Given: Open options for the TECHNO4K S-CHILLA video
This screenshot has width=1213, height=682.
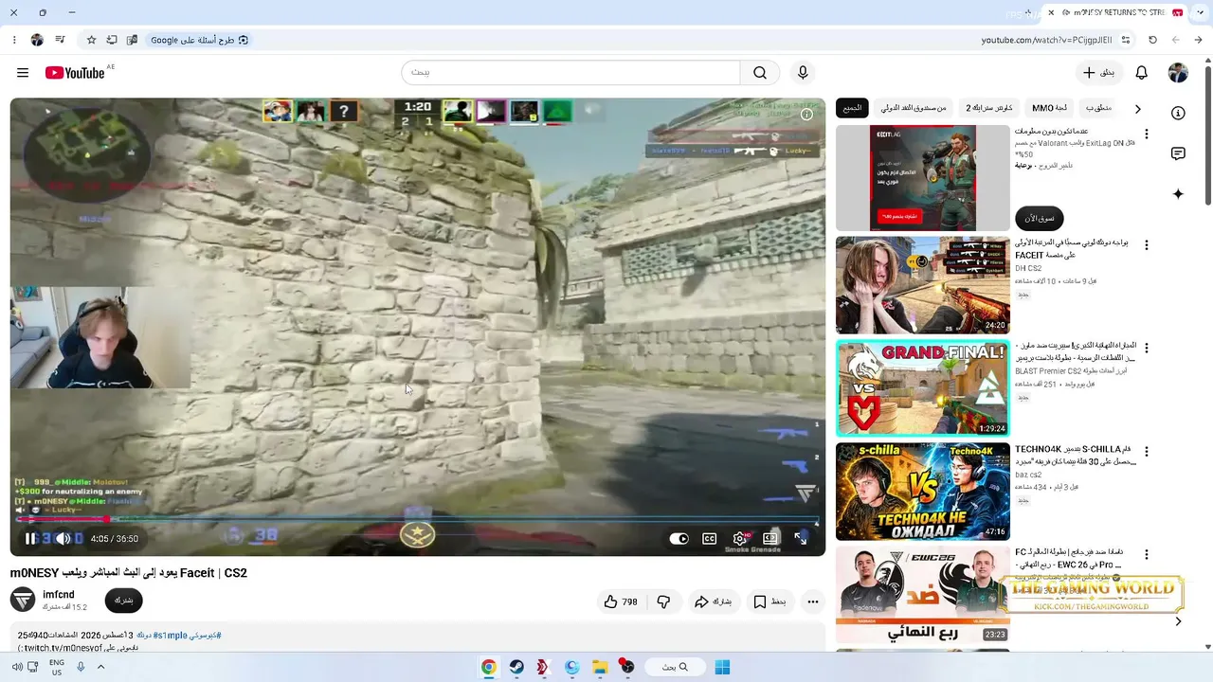Looking at the screenshot, I should (1146, 452).
